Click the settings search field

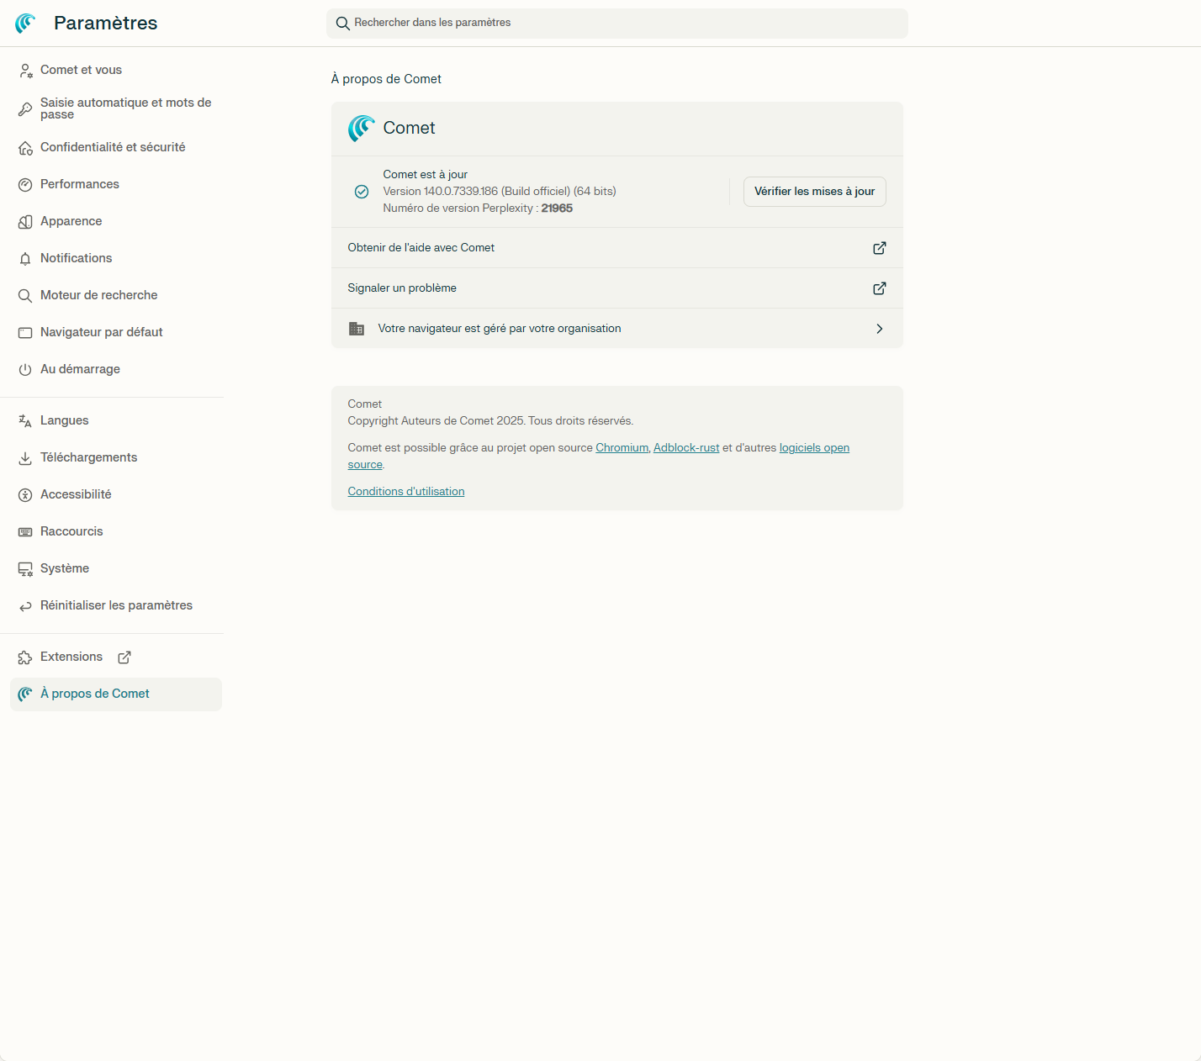[616, 23]
